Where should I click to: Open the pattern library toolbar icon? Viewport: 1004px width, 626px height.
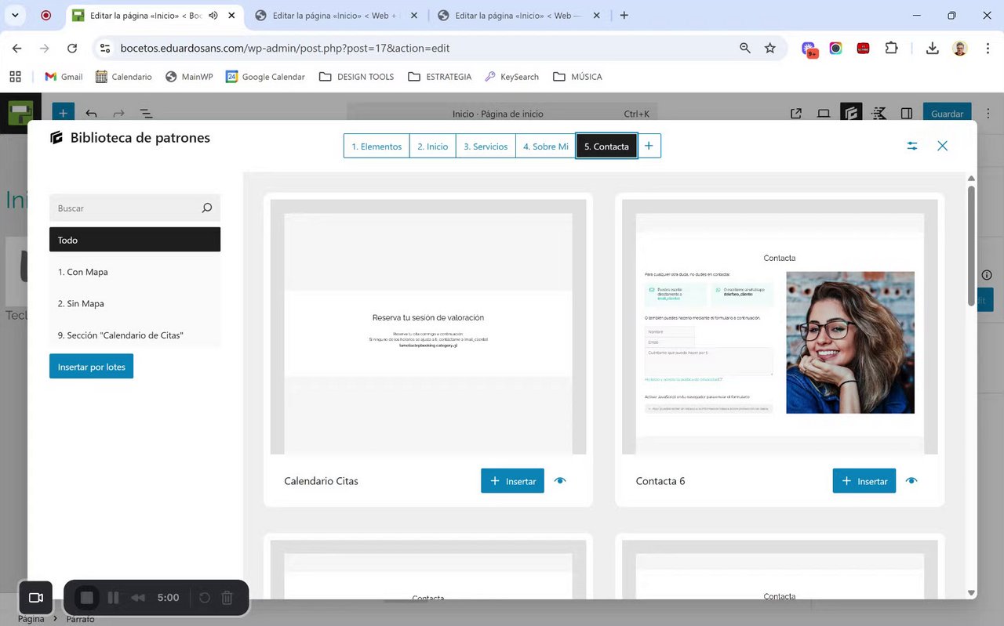851,114
